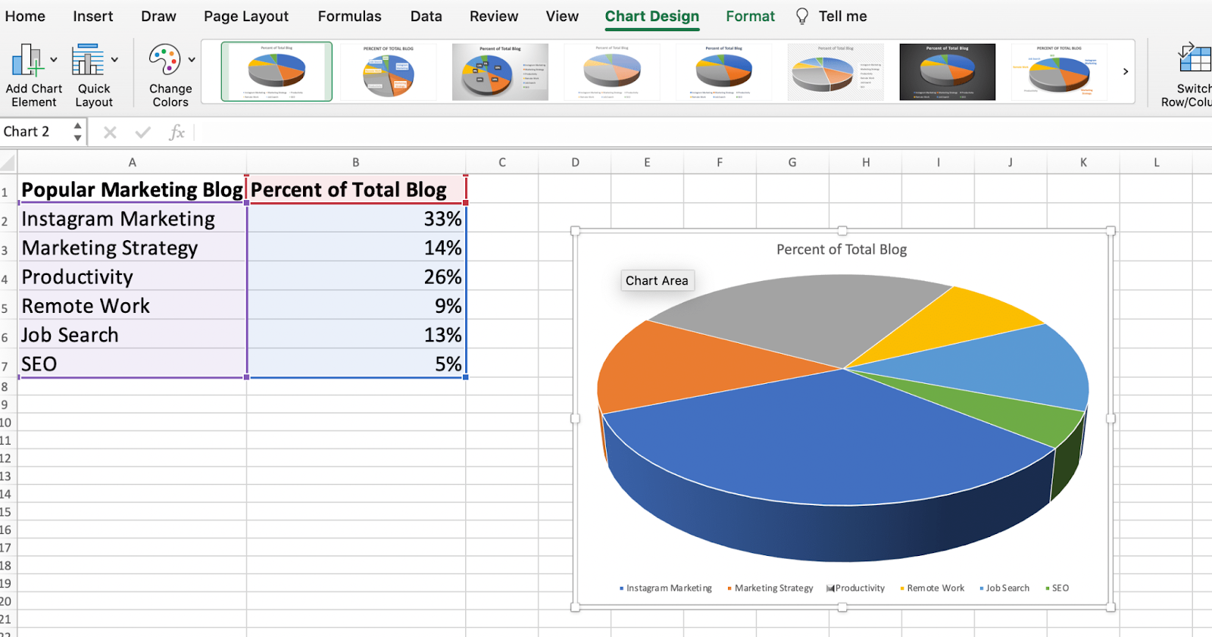Click the cancel X icon in formula bar
This screenshot has height=637, width=1212.
pos(110,133)
